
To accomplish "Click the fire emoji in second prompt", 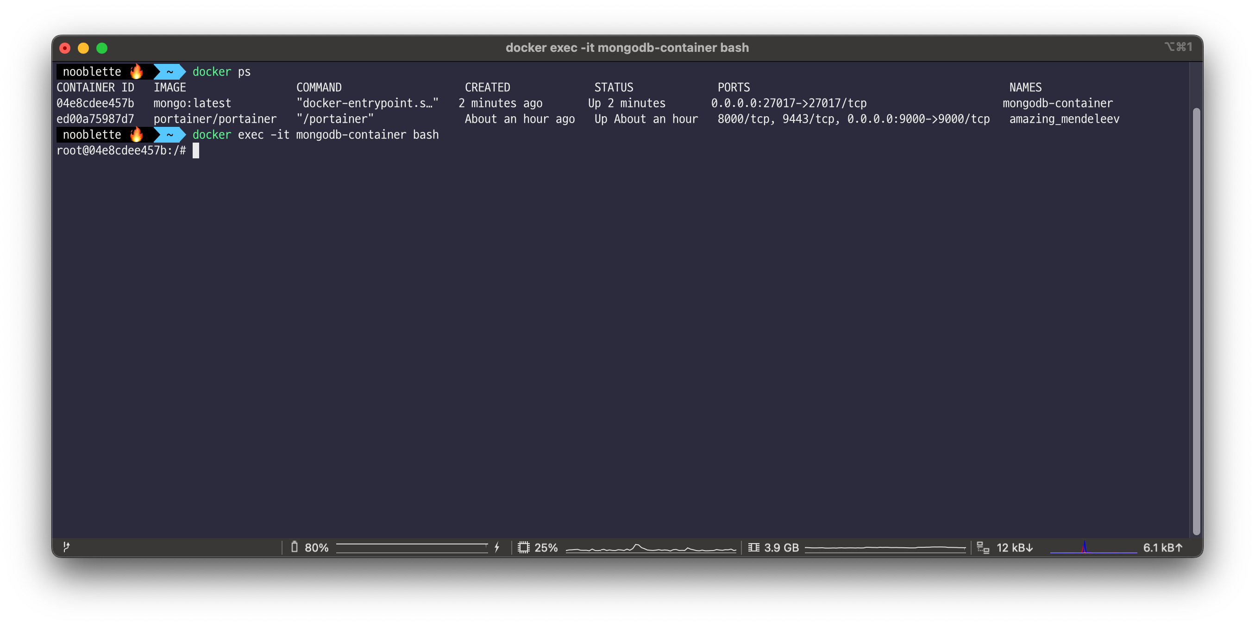I will (137, 134).
